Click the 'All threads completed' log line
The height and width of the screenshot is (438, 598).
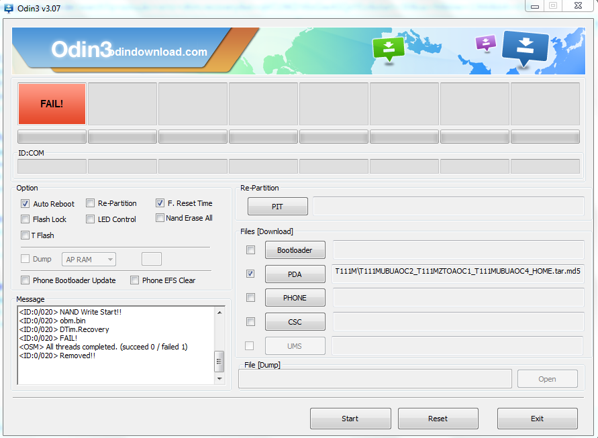pos(103,347)
